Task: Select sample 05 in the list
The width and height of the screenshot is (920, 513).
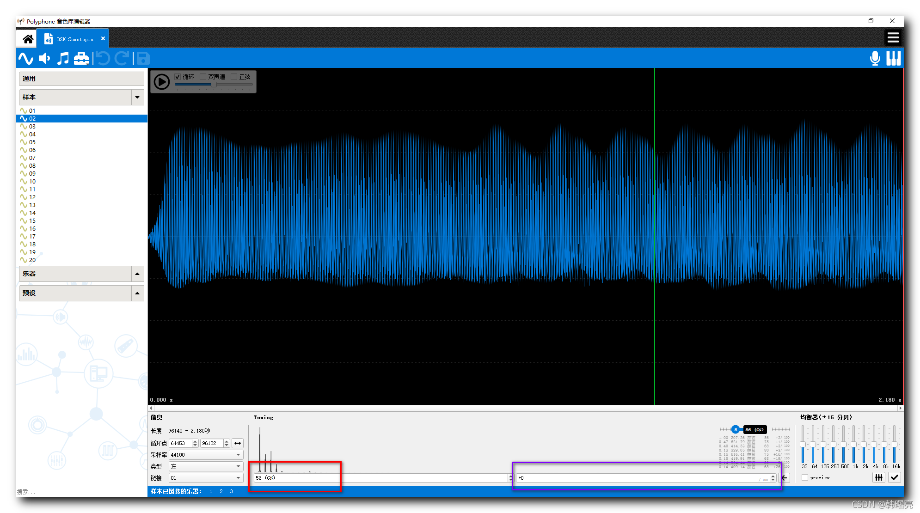Action: 32,142
